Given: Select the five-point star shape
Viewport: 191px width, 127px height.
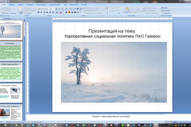Looking at the screenshot, I should (x=119, y=13).
